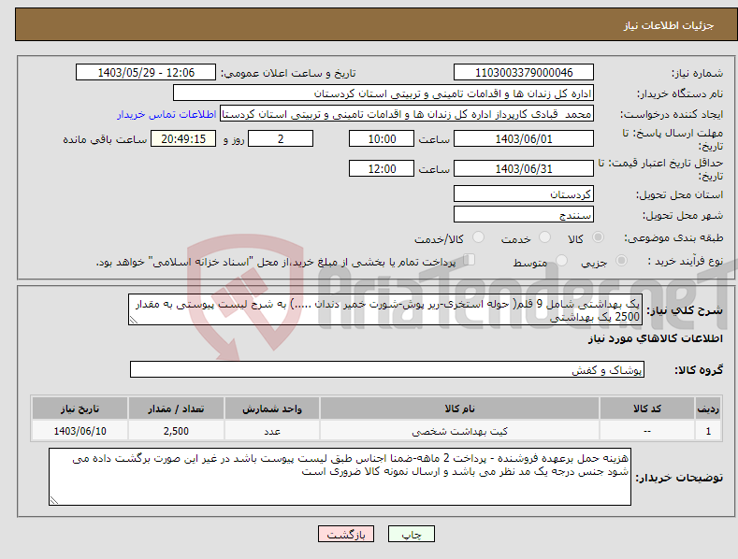Image resolution: width=738 pixels, height=559 pixels.
Task: Click the کد کالا column header
Action: [x=647, y=408]
